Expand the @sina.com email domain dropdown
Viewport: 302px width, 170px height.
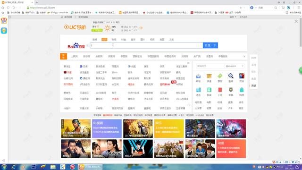(242, 66)
